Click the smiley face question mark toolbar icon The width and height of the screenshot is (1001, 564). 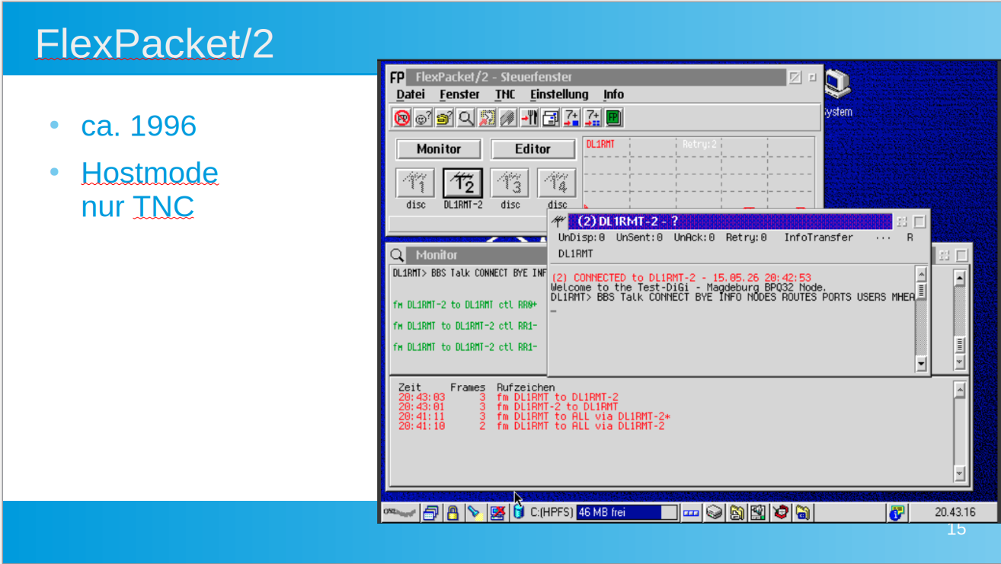coord(424,117)
